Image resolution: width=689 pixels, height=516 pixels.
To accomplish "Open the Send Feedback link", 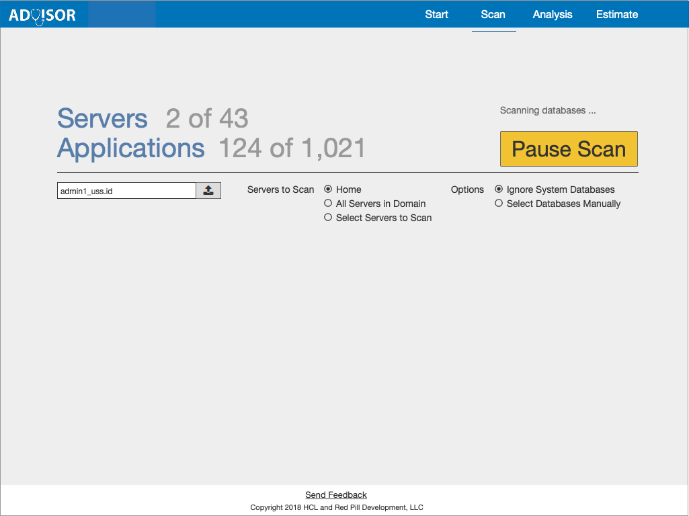I will (336, 495).
